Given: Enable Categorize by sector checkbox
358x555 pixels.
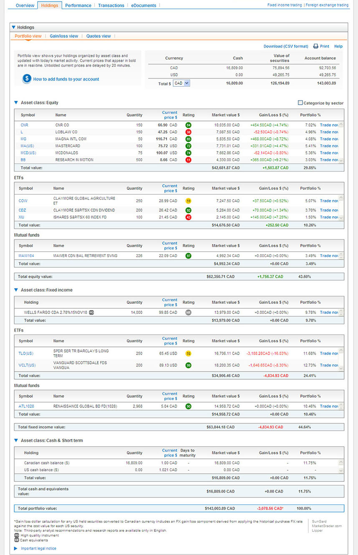Looking at the screenshot, I should (x=300, y=103).
